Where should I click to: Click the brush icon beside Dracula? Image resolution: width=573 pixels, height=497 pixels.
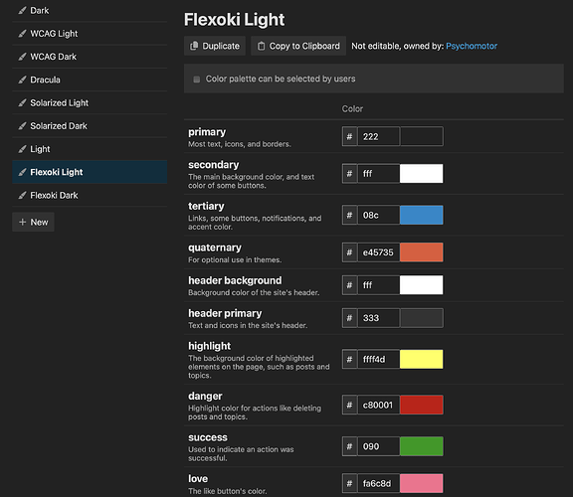22,80
